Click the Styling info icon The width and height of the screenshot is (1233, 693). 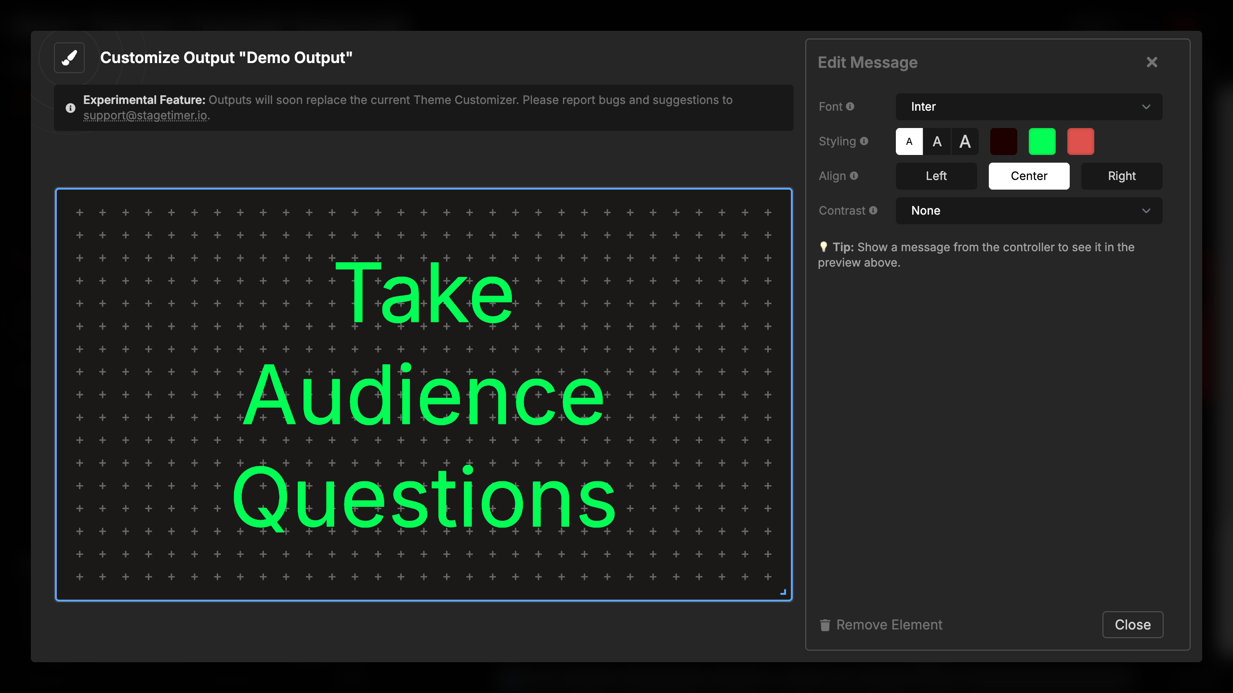[x=864, y=141]
